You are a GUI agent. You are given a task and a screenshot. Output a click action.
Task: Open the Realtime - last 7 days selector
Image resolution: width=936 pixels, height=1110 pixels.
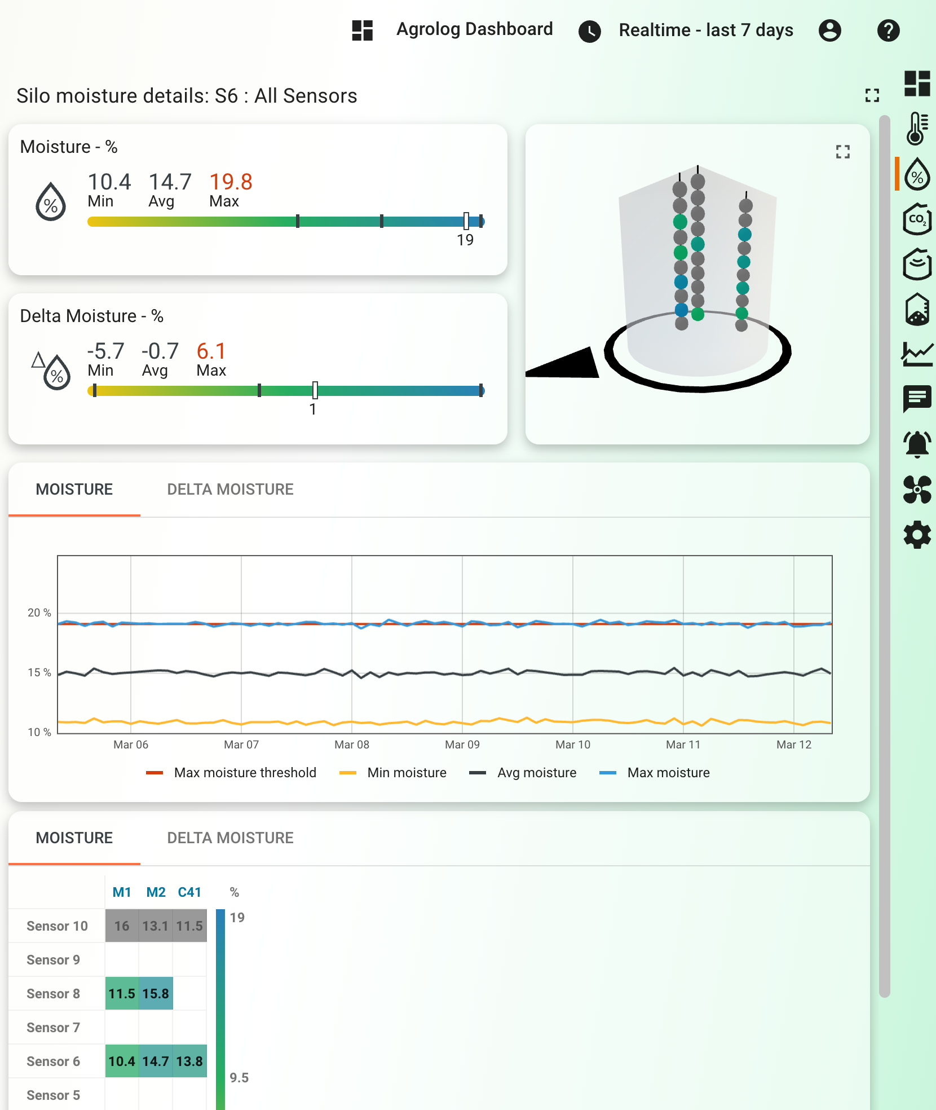(705, 30)
